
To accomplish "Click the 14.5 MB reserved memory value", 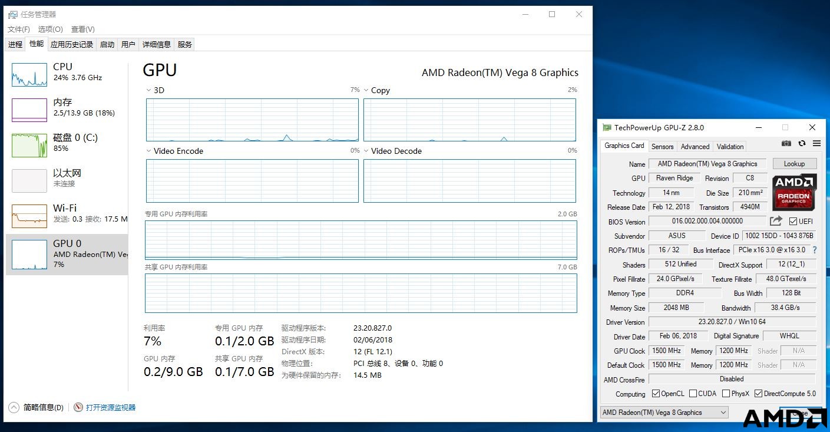I will (368, 375).
